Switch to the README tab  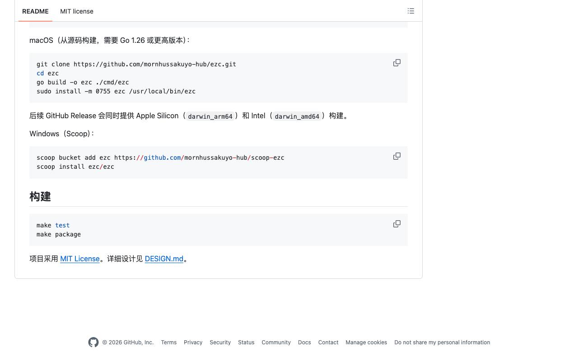(35, 11)
